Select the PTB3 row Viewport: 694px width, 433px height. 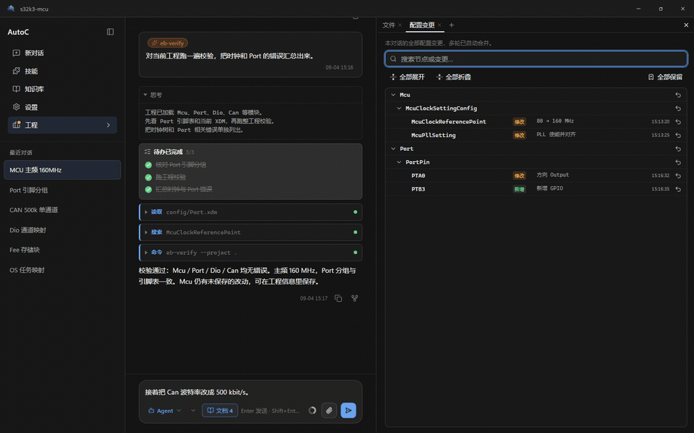536,189
